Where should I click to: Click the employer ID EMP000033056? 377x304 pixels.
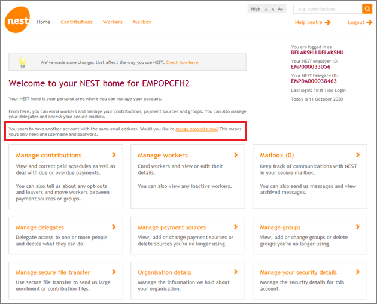(311, 67)
